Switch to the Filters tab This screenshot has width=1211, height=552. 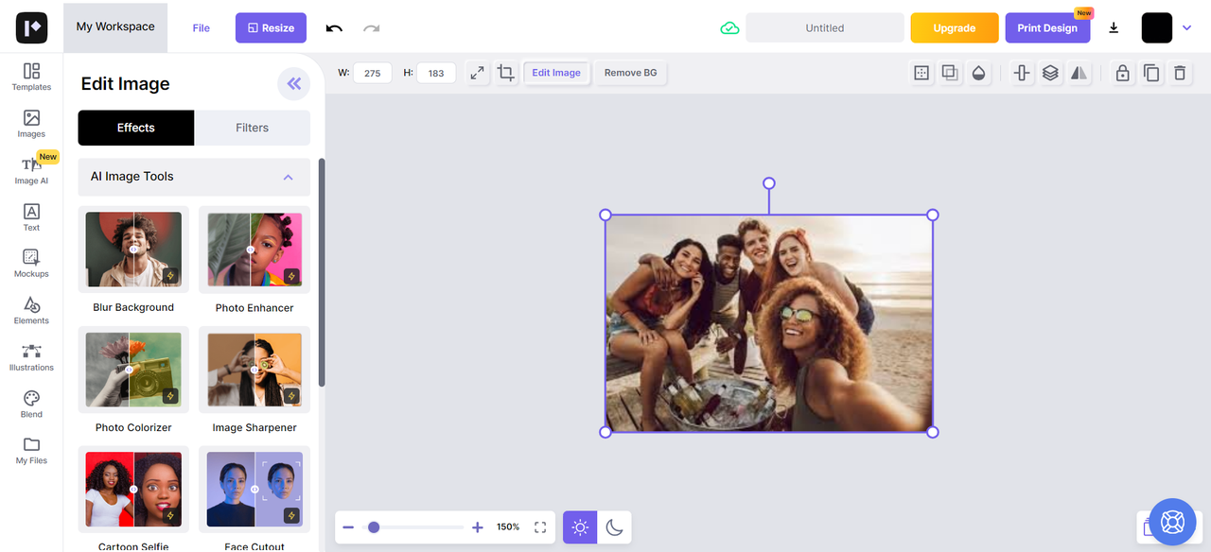(253, 128)
